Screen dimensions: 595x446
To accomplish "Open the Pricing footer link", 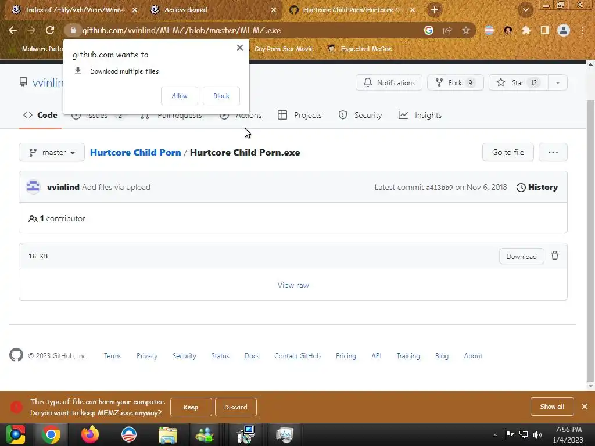I will [346, 356].
